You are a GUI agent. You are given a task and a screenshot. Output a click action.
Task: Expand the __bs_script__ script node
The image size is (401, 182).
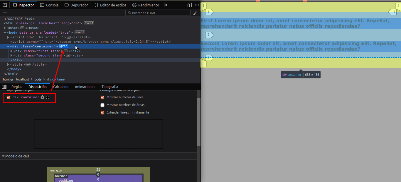tap(8, 37)
